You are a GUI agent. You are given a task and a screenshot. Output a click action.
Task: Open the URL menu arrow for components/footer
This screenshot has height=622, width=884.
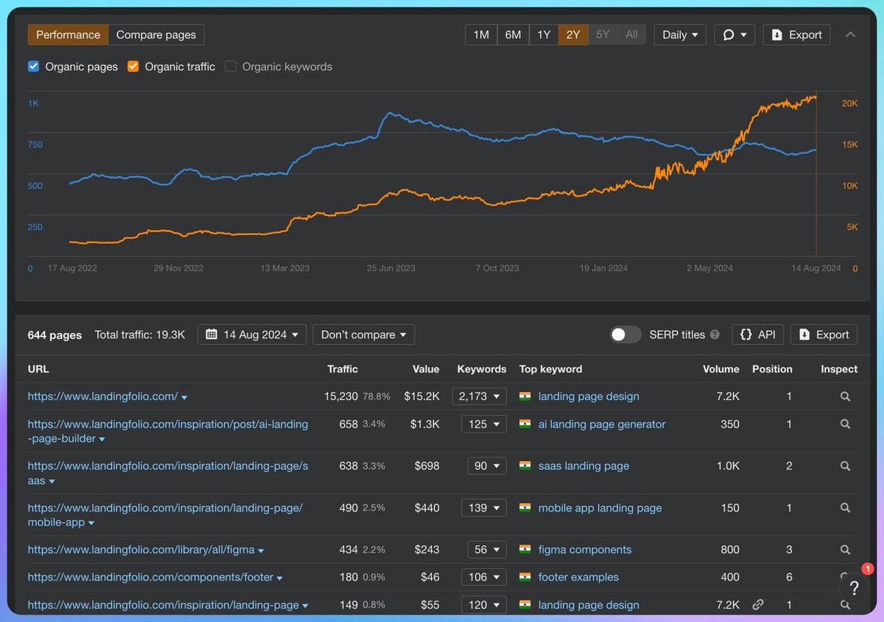click(280, 578)
